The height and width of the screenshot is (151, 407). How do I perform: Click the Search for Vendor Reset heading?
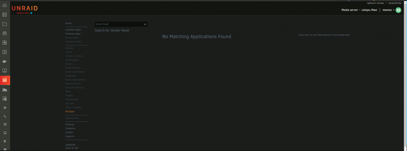[x=112, y=30]
